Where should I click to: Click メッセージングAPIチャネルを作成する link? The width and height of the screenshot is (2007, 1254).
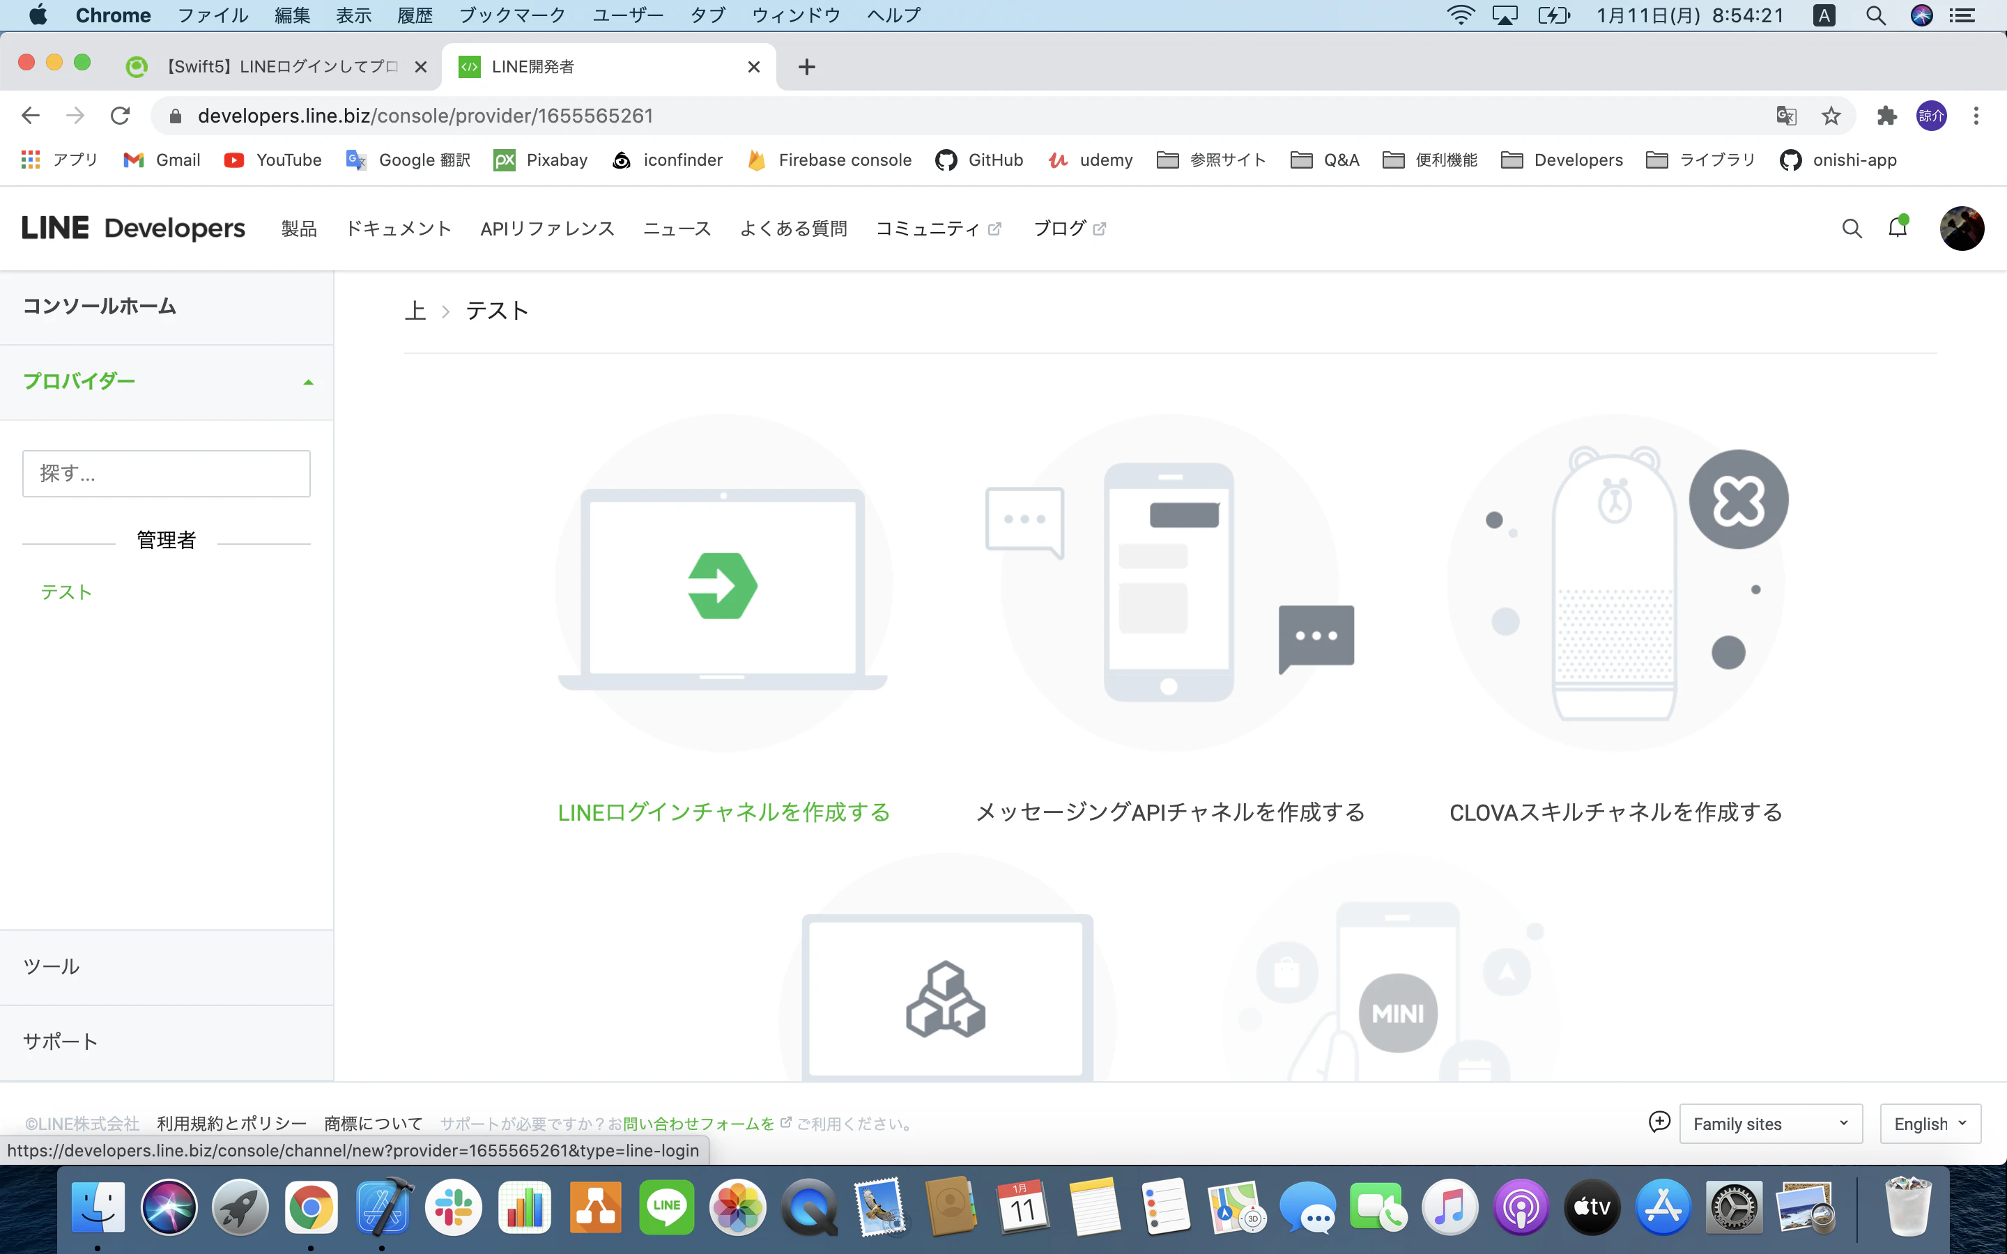pos(1170,812)
